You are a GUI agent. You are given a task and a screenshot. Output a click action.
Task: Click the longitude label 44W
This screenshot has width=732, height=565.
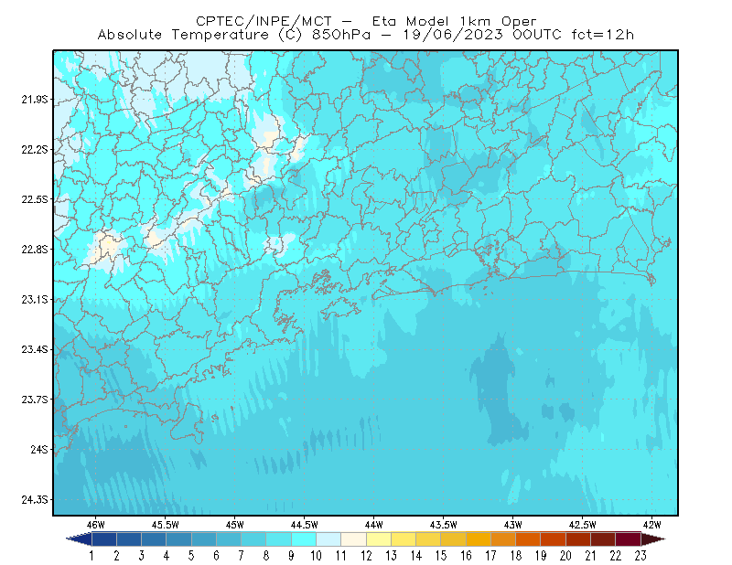click(x=374, y=525)
